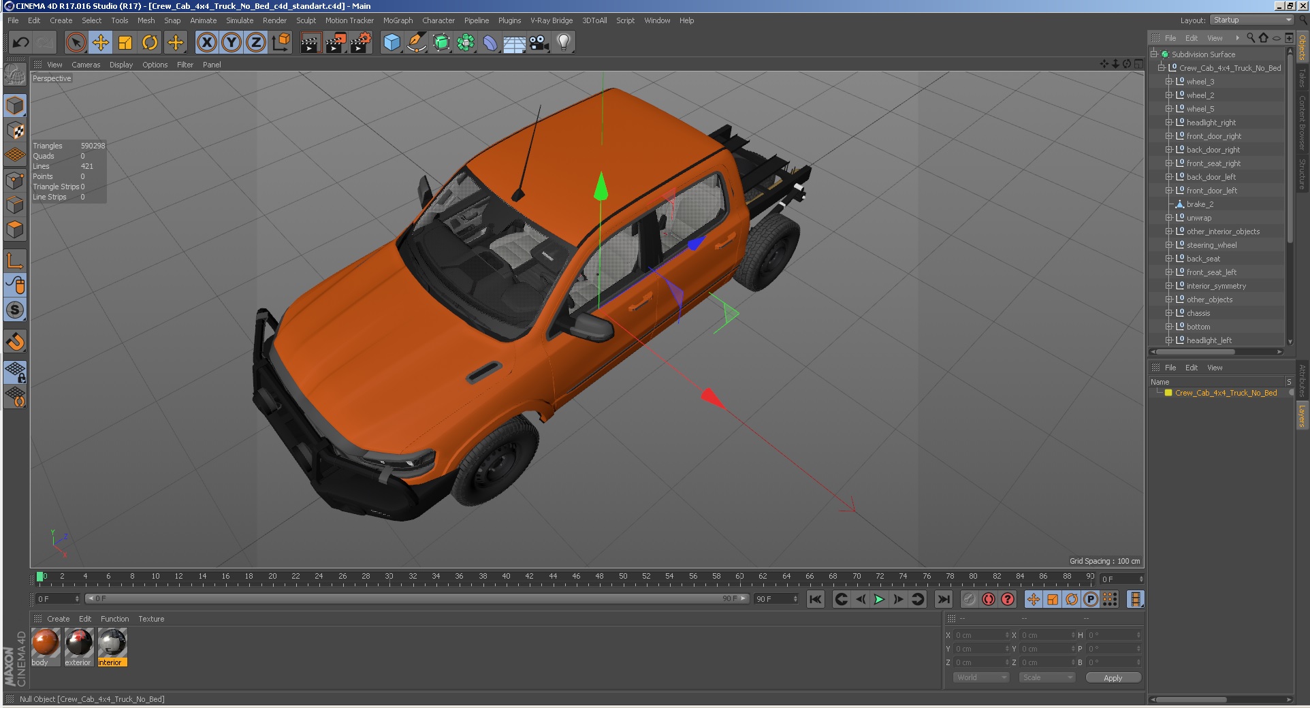Viewport: 1310px width, 708px height.
Task: Go to end of animation
Action: click(x=943, y=599)
